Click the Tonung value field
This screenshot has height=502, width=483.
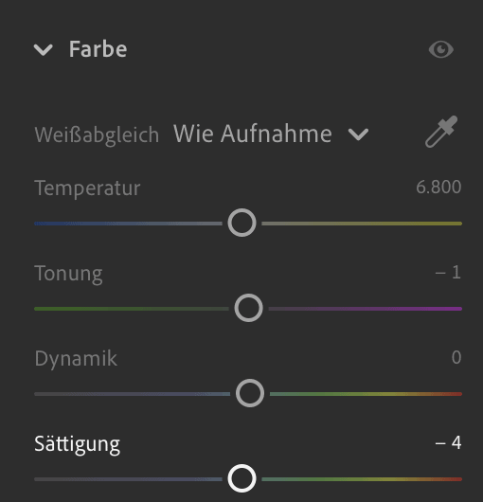(448, 273)
